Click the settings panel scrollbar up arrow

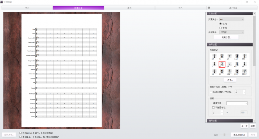[x=254, y=14]
